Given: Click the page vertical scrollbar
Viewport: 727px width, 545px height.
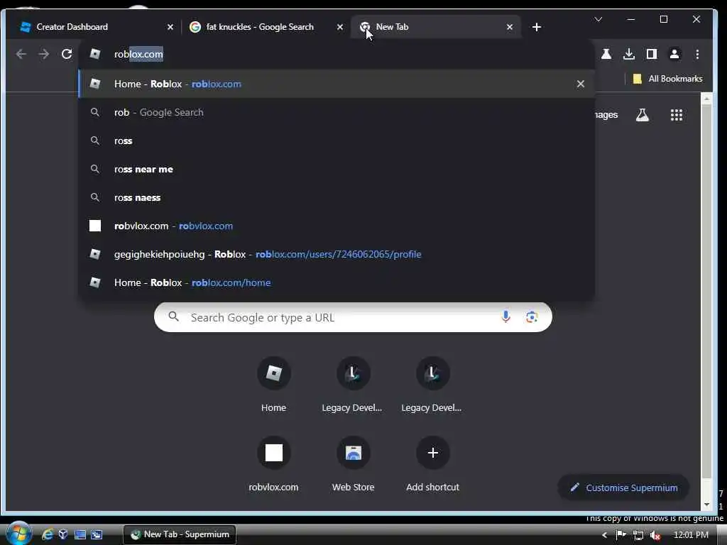Looking at the screenshot, I should [706, 292].
